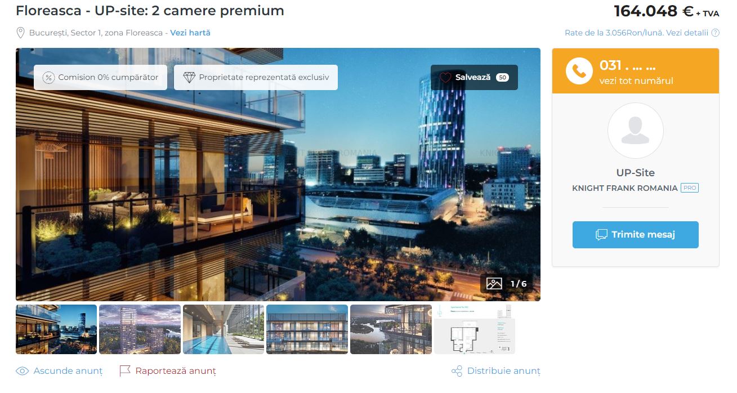737x393 pixels.
Task: Select the swimming pool thumbnail
Action: (224, 329)
